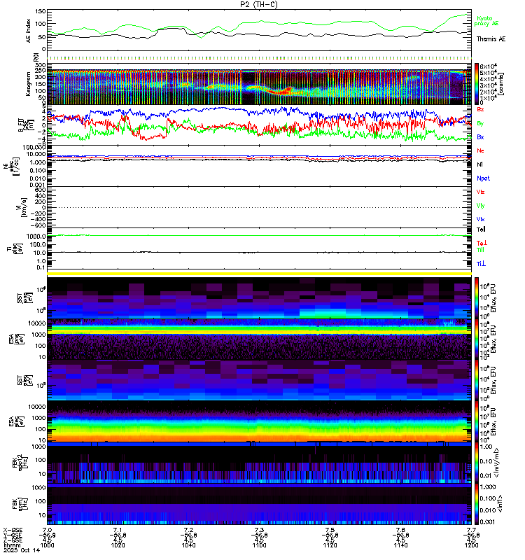Select the red Te perpendicular legend label
Viewport: 525px width, 560px height.
click(x=482, y=243)
